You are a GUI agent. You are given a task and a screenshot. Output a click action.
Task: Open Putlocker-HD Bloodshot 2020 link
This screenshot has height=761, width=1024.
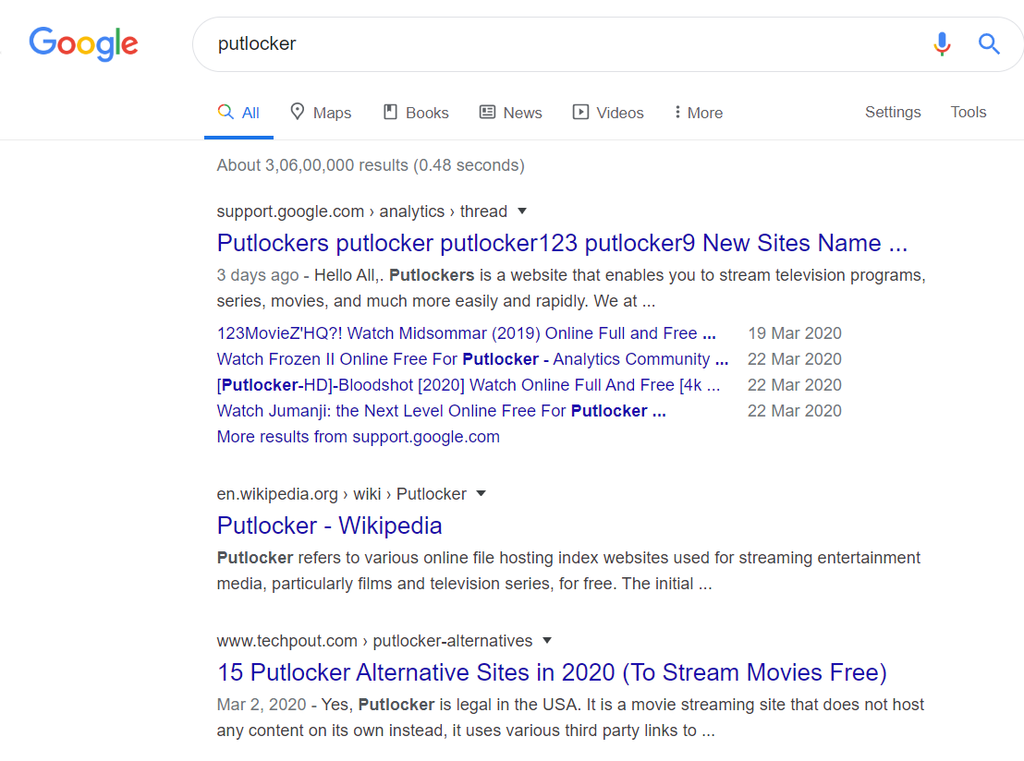coord(469,385)
